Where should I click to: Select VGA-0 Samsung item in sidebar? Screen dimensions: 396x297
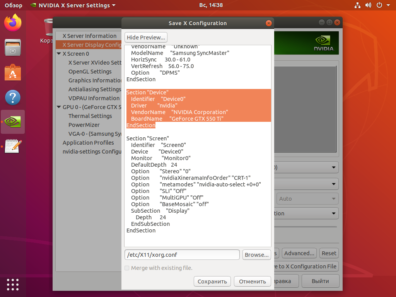pos(95,133)
